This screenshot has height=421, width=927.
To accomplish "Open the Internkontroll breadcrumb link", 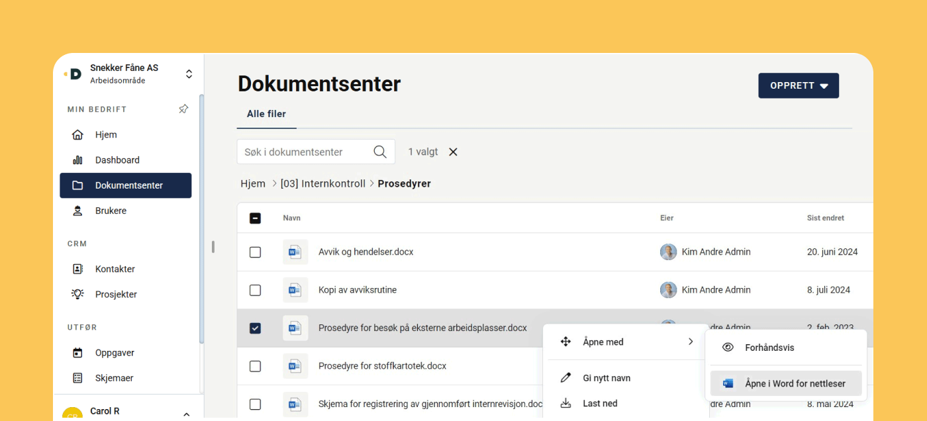I will tap(323, 183).
